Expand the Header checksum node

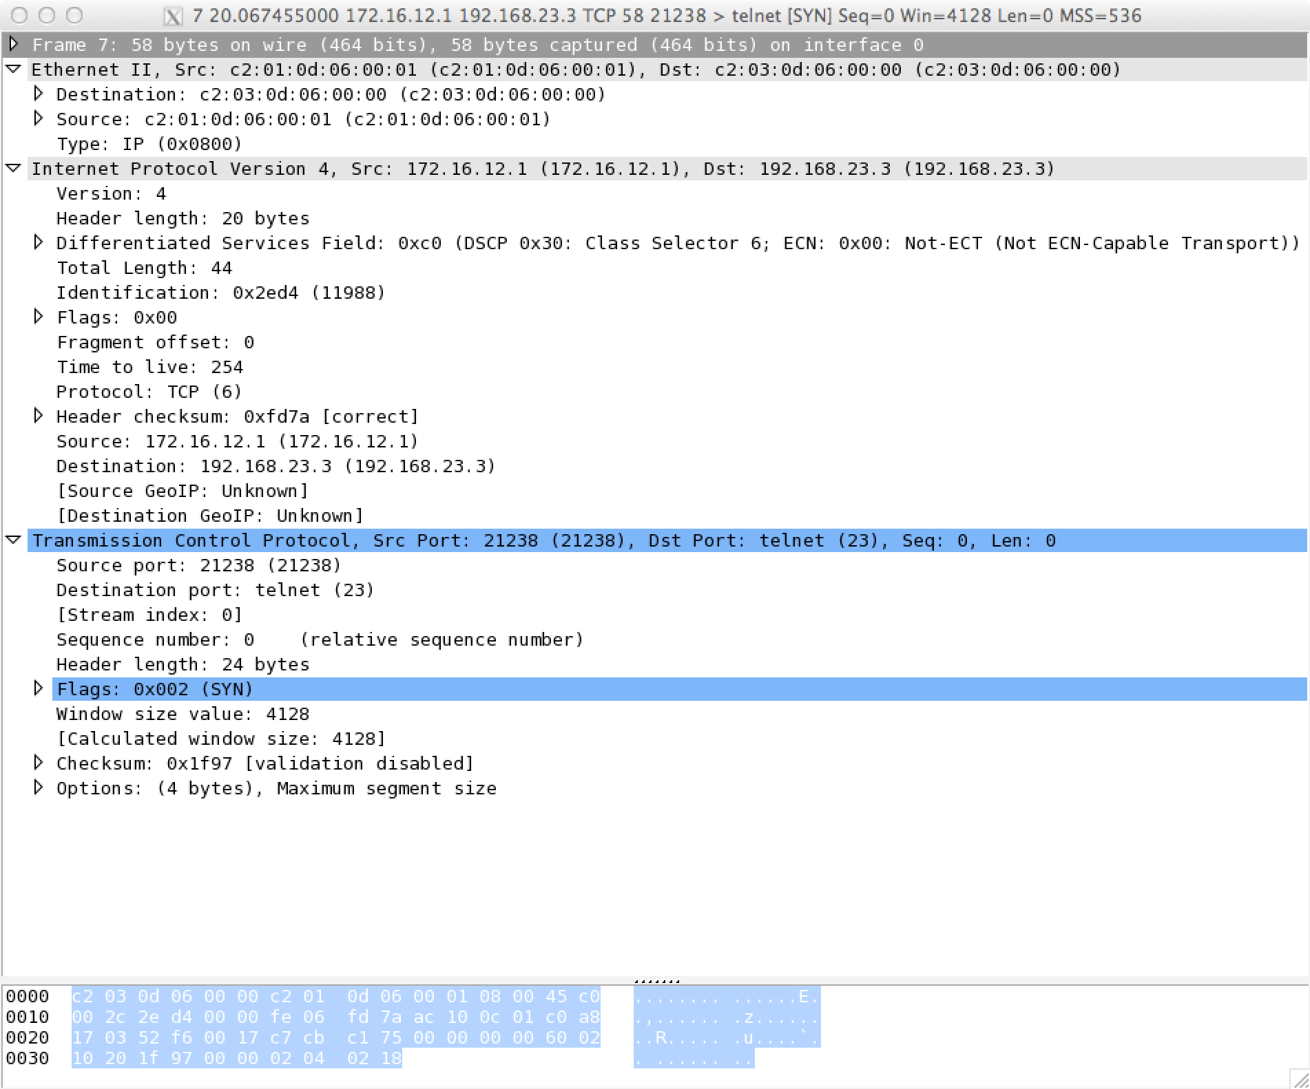pos(39,416)
